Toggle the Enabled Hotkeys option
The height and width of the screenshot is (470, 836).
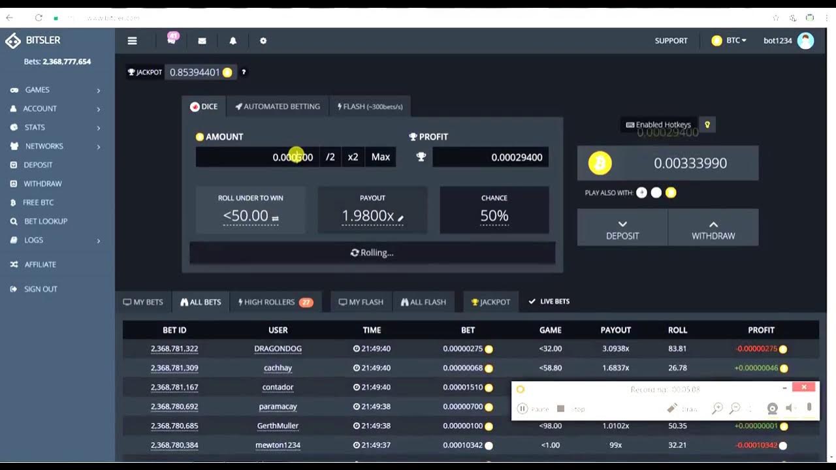click(658, 125)
